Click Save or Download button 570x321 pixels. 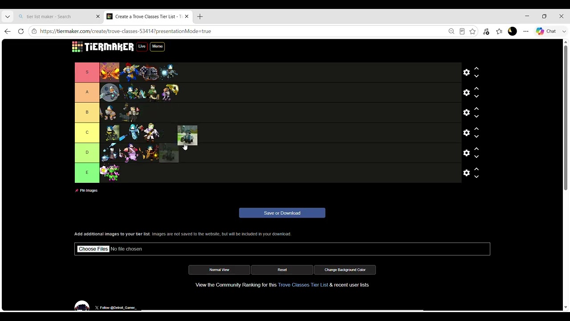(x=282, y=213)
